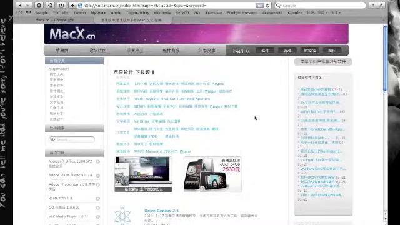Click the Google search magnifier icon
Viewport: 400px width, 225px height.
278,6
